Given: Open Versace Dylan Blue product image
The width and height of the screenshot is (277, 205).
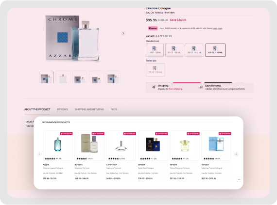Looking at the screenshot, I should (153, 144).
